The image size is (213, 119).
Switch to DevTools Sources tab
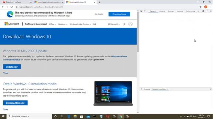(x=171, y=11)
